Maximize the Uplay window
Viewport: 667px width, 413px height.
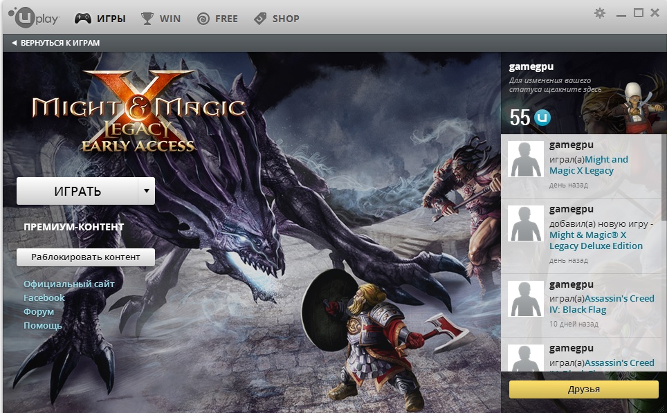pyautogui.click(x=639, y=13)
